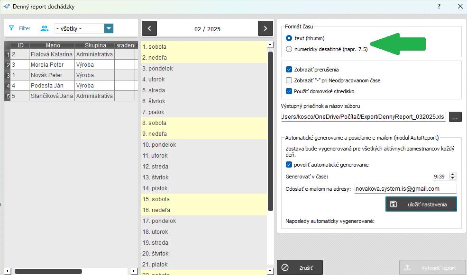Disable povoliť automatické generovanie checkbox
467x275 pixels.
click(x=289, y=165)
